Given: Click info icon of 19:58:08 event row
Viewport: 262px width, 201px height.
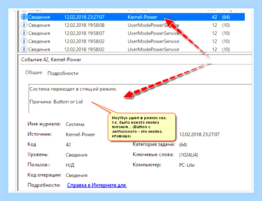Looking at the screenshot, I should tap(24, 25).
